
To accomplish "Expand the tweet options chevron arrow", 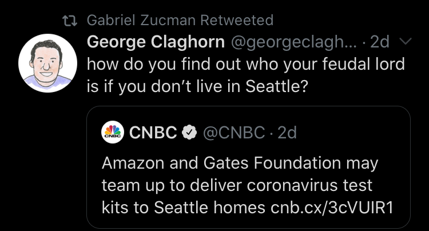I will [x=404, y=41].
